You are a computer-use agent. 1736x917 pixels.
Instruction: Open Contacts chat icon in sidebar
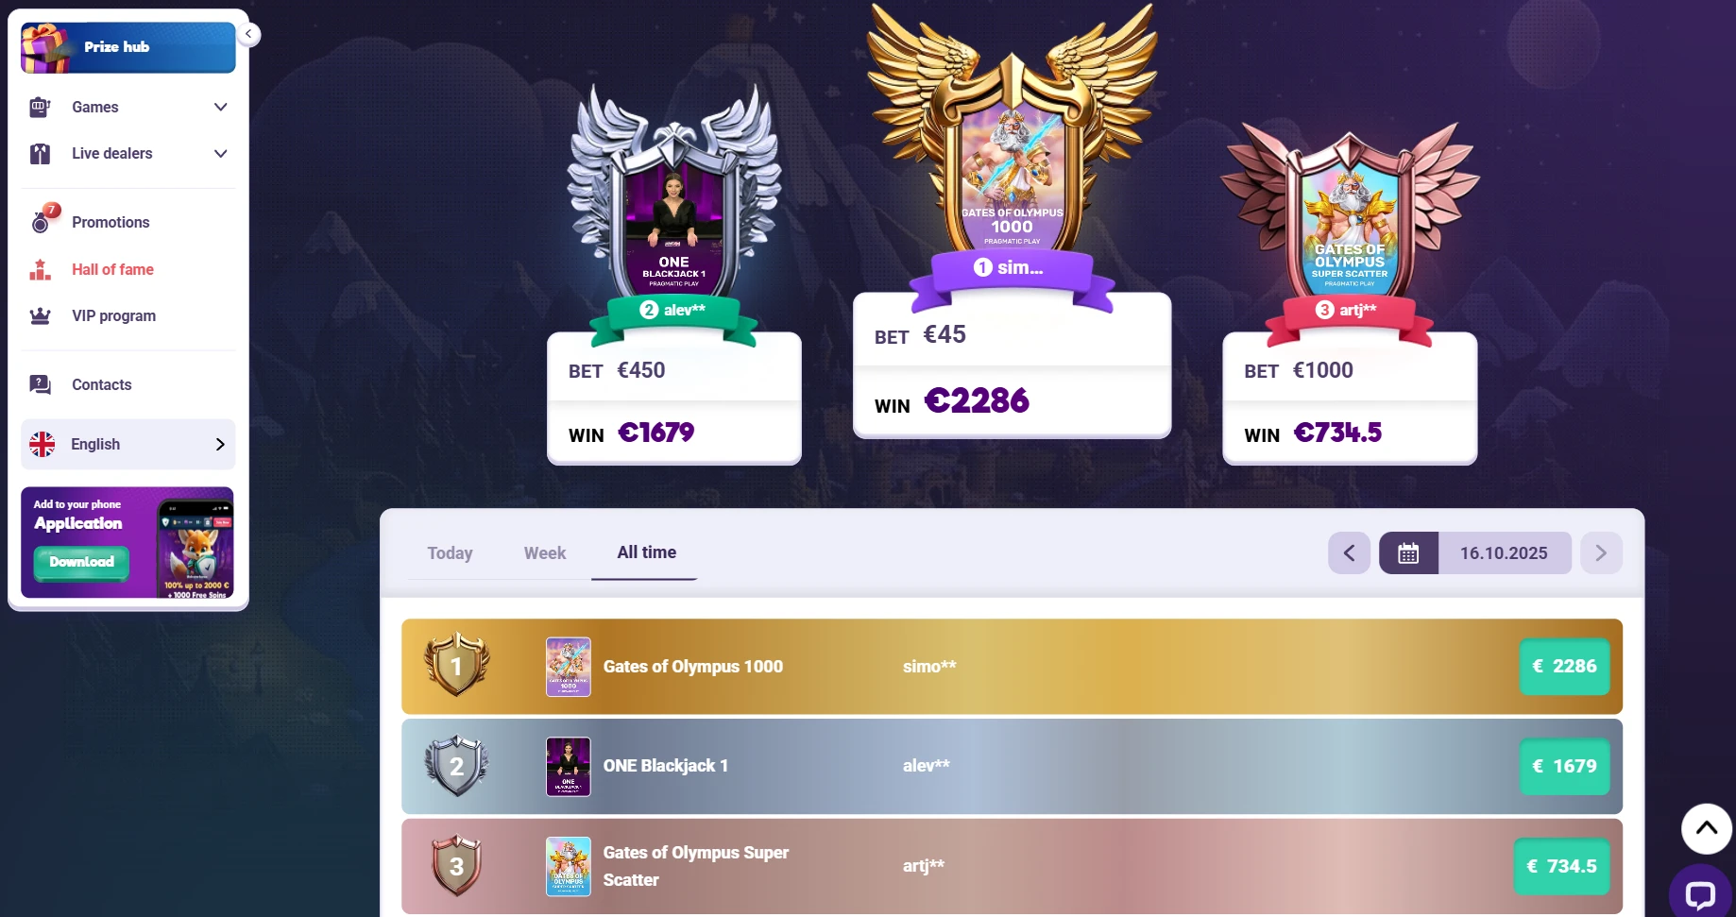pyautogui.click(x=40, y=384)
